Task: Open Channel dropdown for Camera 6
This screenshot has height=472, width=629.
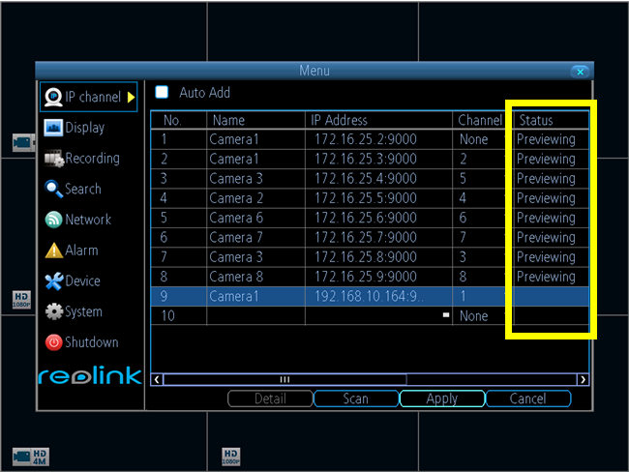Action: [x=483, y=218]
